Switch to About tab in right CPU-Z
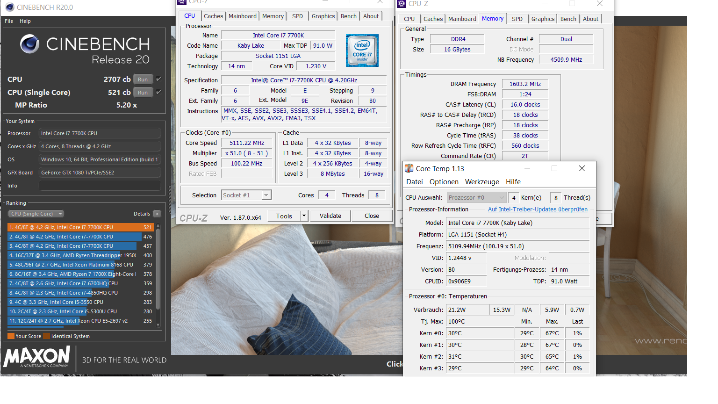718x404 pixels. (590, 19)
